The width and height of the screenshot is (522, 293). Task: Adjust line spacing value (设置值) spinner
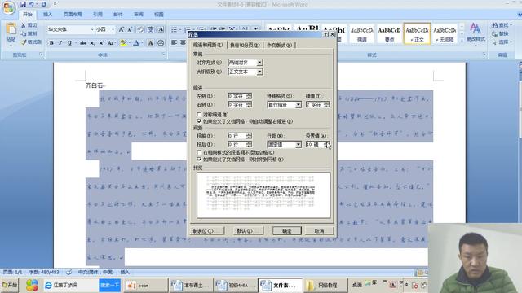pyautogui.click(x=326, y=145)
